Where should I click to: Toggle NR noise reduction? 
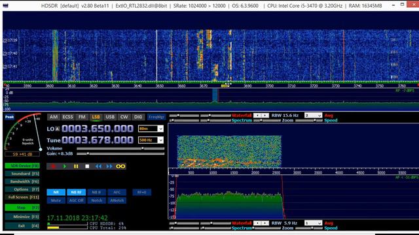[56, 192]
